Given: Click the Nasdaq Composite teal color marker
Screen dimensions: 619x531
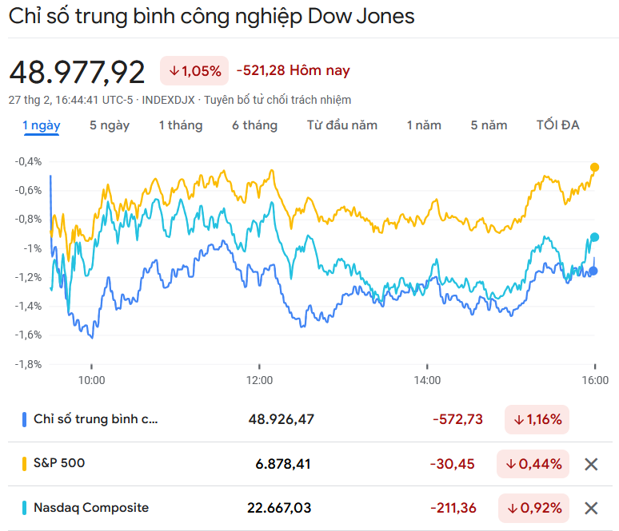Looking at the screenshot, I should coord(25,508).
